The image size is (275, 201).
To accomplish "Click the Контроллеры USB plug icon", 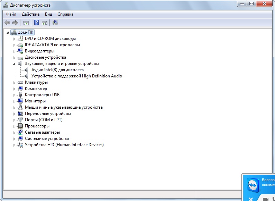I will point(20,95).
